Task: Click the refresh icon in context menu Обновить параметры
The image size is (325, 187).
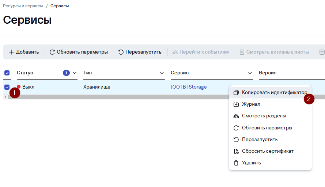Action: [236, 128]
